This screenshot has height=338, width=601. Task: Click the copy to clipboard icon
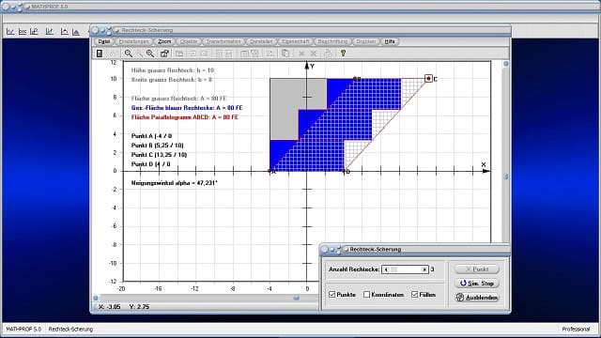tap(285, 54)
